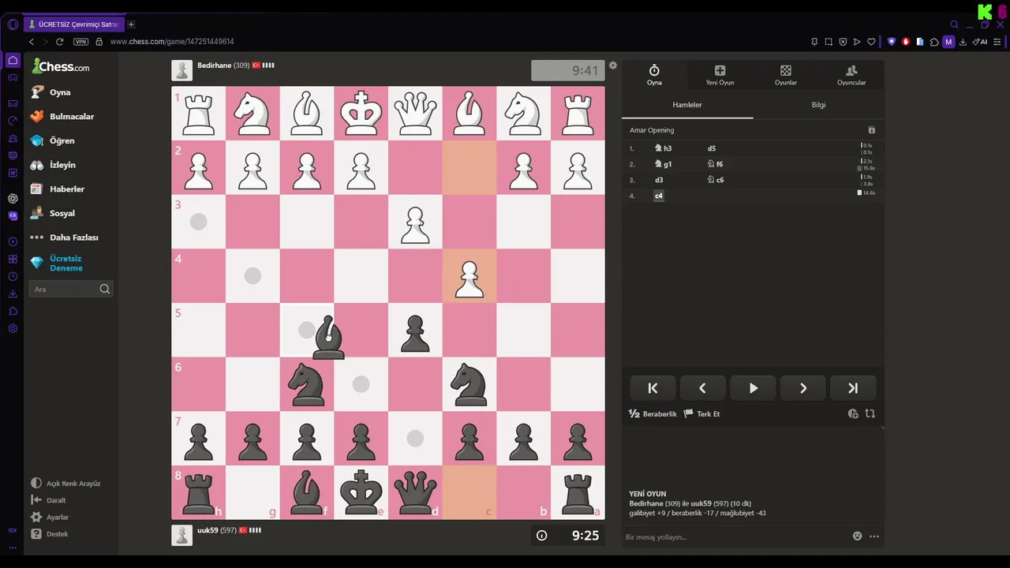The height and width of the screenshot is (568, 1010).
Task: Go to the first move
Action: [x=653, y=388]
